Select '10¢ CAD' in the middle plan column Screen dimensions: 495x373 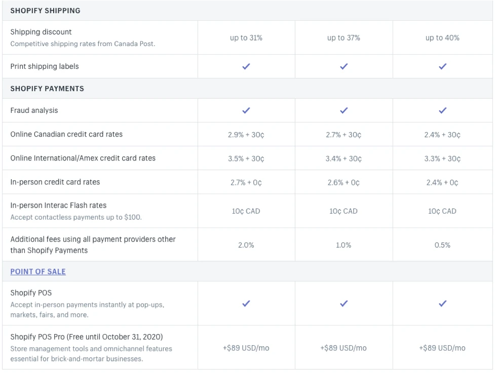tap(344, 211)
